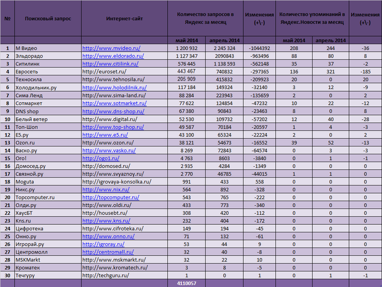Select the 'DNS shop' cell

(x=48, y=112)
